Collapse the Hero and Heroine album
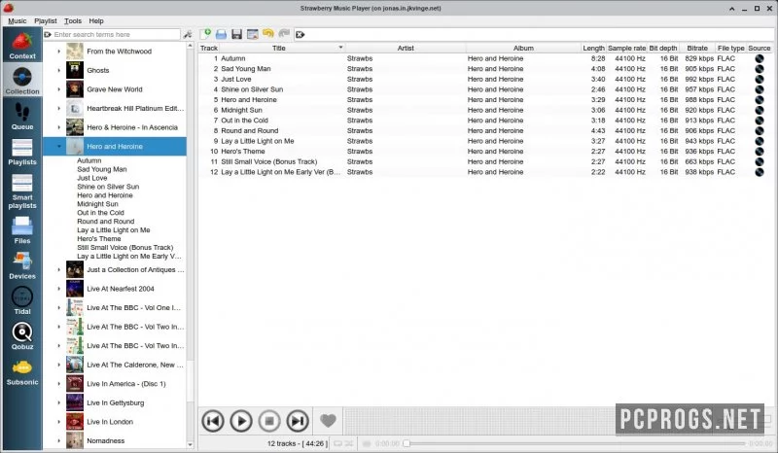 (x=59, y=147)
